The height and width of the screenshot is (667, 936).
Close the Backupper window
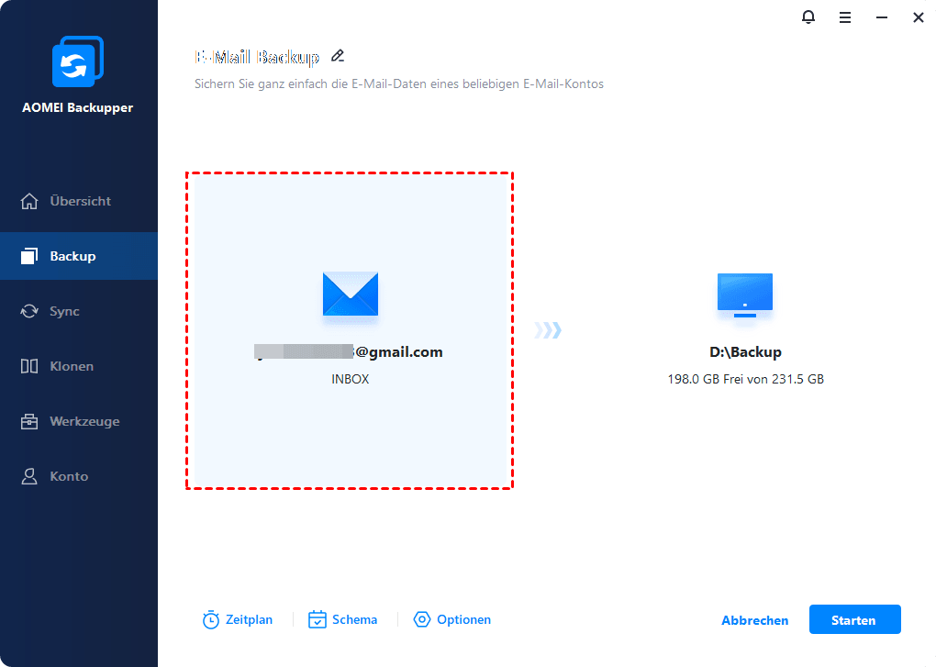tap(918, 18)
